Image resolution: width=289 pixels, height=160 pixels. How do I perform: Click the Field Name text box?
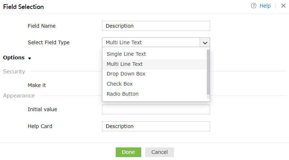click(x=156, y=26)
